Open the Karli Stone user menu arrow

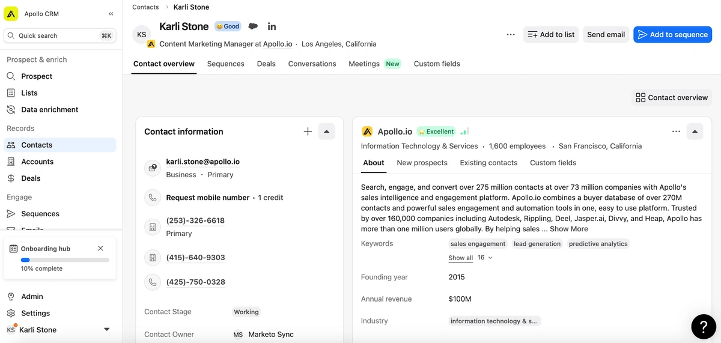click(x=107, y=330)
